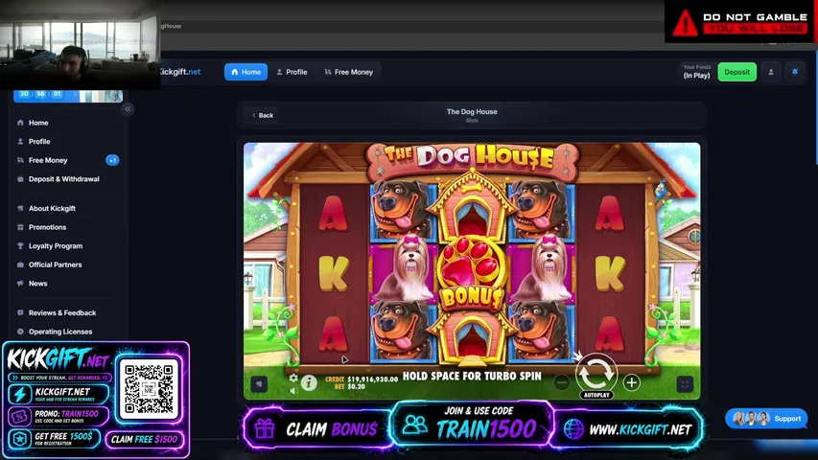Screen dimensions: 818x460
Task: Increase bet with the plus button
Action: pos(632,382)
